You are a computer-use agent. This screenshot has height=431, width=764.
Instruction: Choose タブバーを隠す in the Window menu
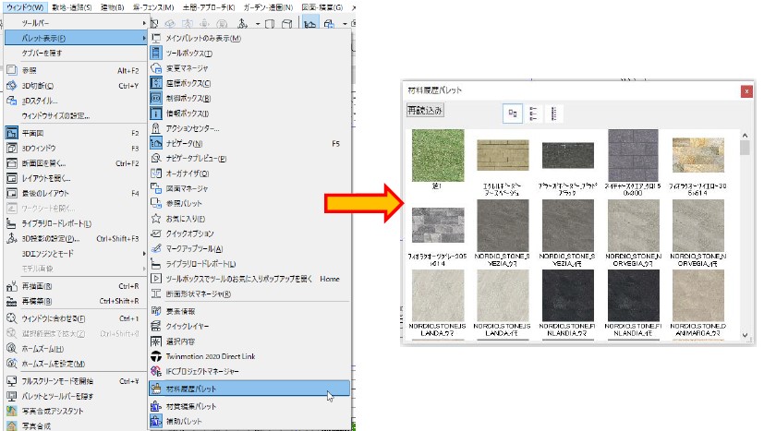[76, 53]
